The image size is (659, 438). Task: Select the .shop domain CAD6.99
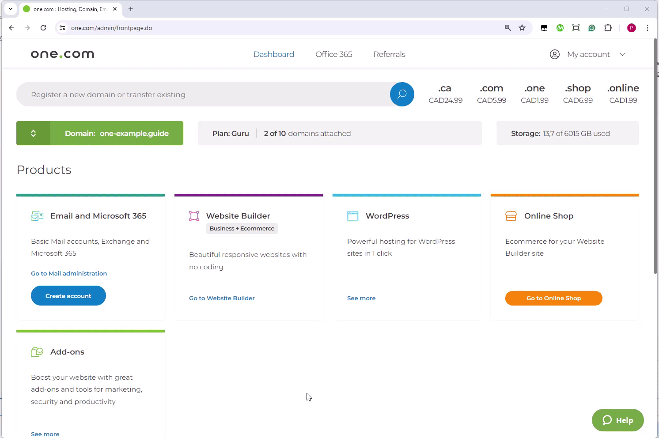[578, 94]
